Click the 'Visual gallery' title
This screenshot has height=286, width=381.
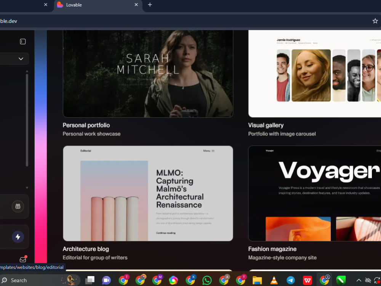[x=266, y=125]
